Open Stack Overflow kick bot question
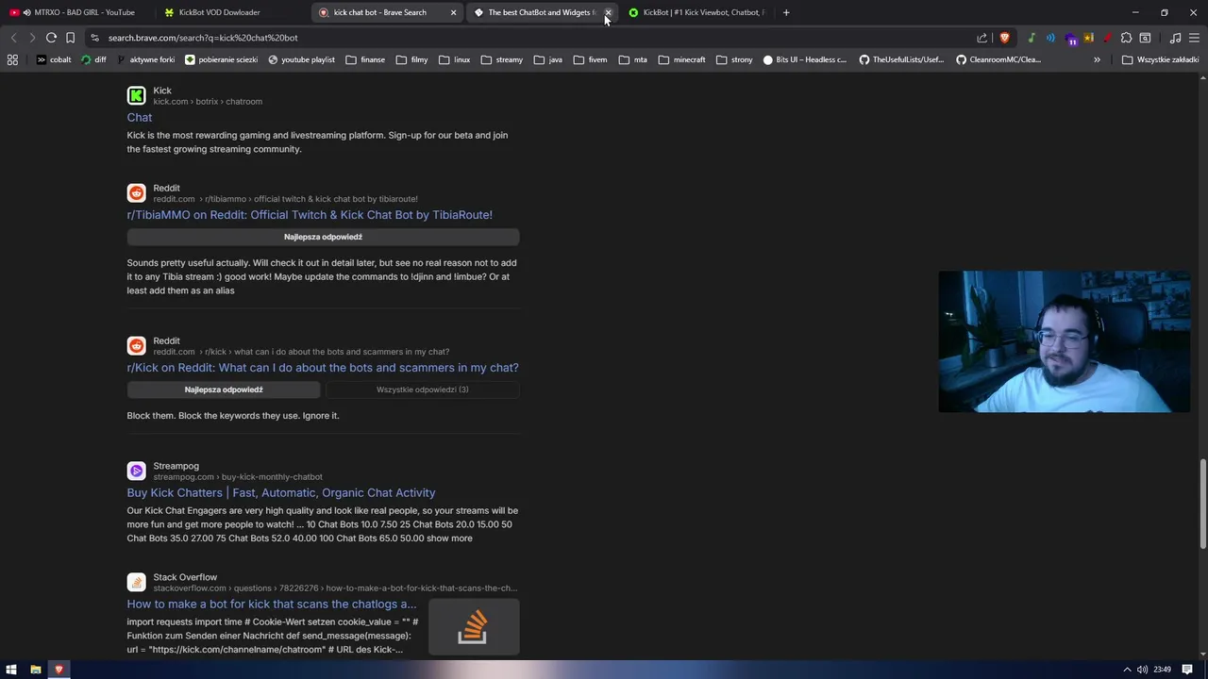This screenshot has height=679, width=1208. (272, 604)
